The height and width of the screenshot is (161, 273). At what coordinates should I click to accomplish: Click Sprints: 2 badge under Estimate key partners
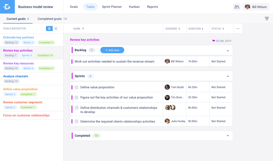coord(28,42)
